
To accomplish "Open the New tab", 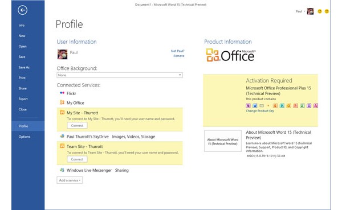I will [22, 36].
